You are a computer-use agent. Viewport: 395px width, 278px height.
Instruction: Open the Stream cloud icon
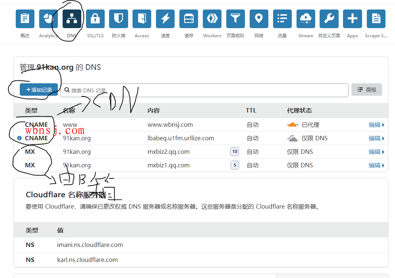pyautogui.click(x=306, y=19)
